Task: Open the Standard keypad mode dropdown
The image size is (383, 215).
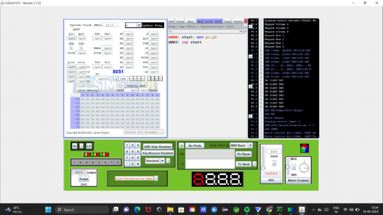Action: 162,161
